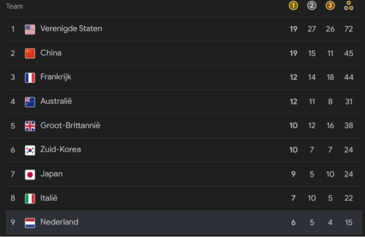The width and height of the screenshot is (365, 237).
Task: Click Nederland's total medal count 15
Action: coord(348,222)
